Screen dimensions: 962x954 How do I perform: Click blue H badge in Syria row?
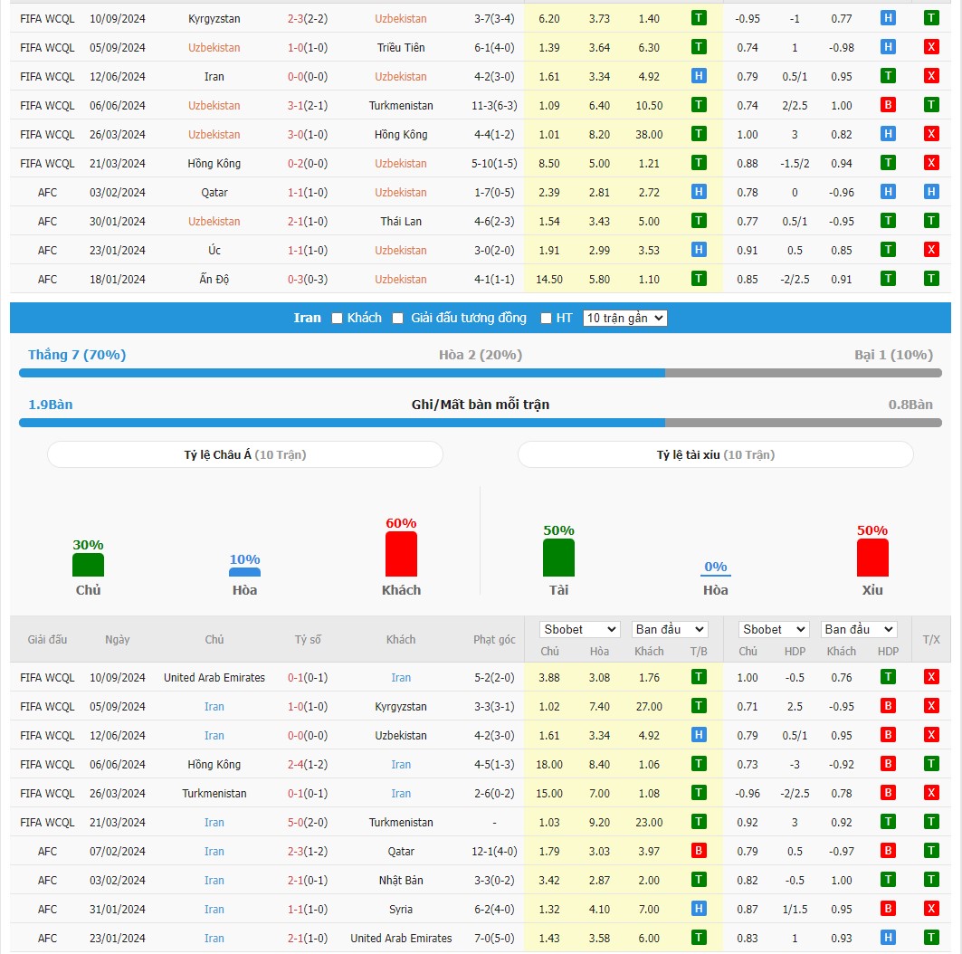pos(698,910)
